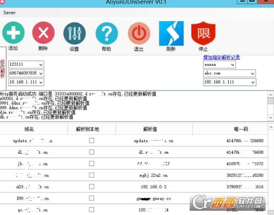
Task: Select the 192.168.0.3 value cell
Action: [x=153, y=187]
